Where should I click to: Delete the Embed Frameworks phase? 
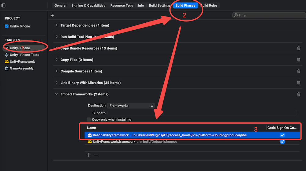point(299,94)
